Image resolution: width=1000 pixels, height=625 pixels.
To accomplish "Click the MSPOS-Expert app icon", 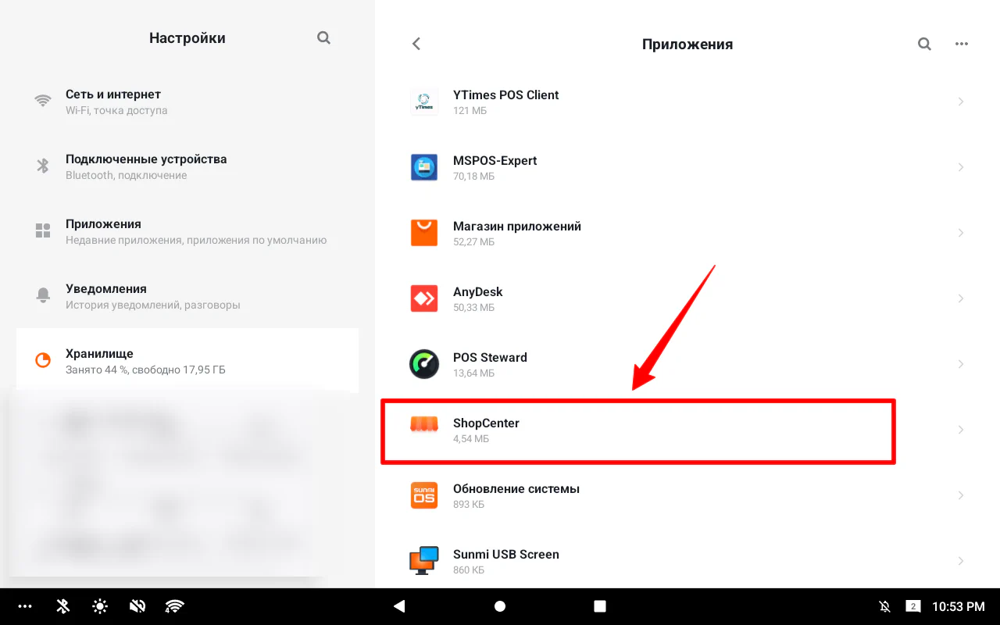I will point(424,167).
